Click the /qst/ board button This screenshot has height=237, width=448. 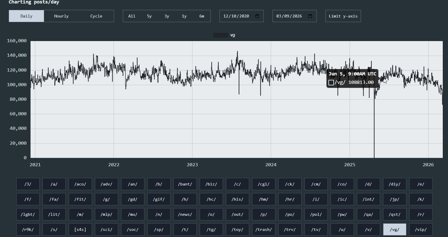395,214
